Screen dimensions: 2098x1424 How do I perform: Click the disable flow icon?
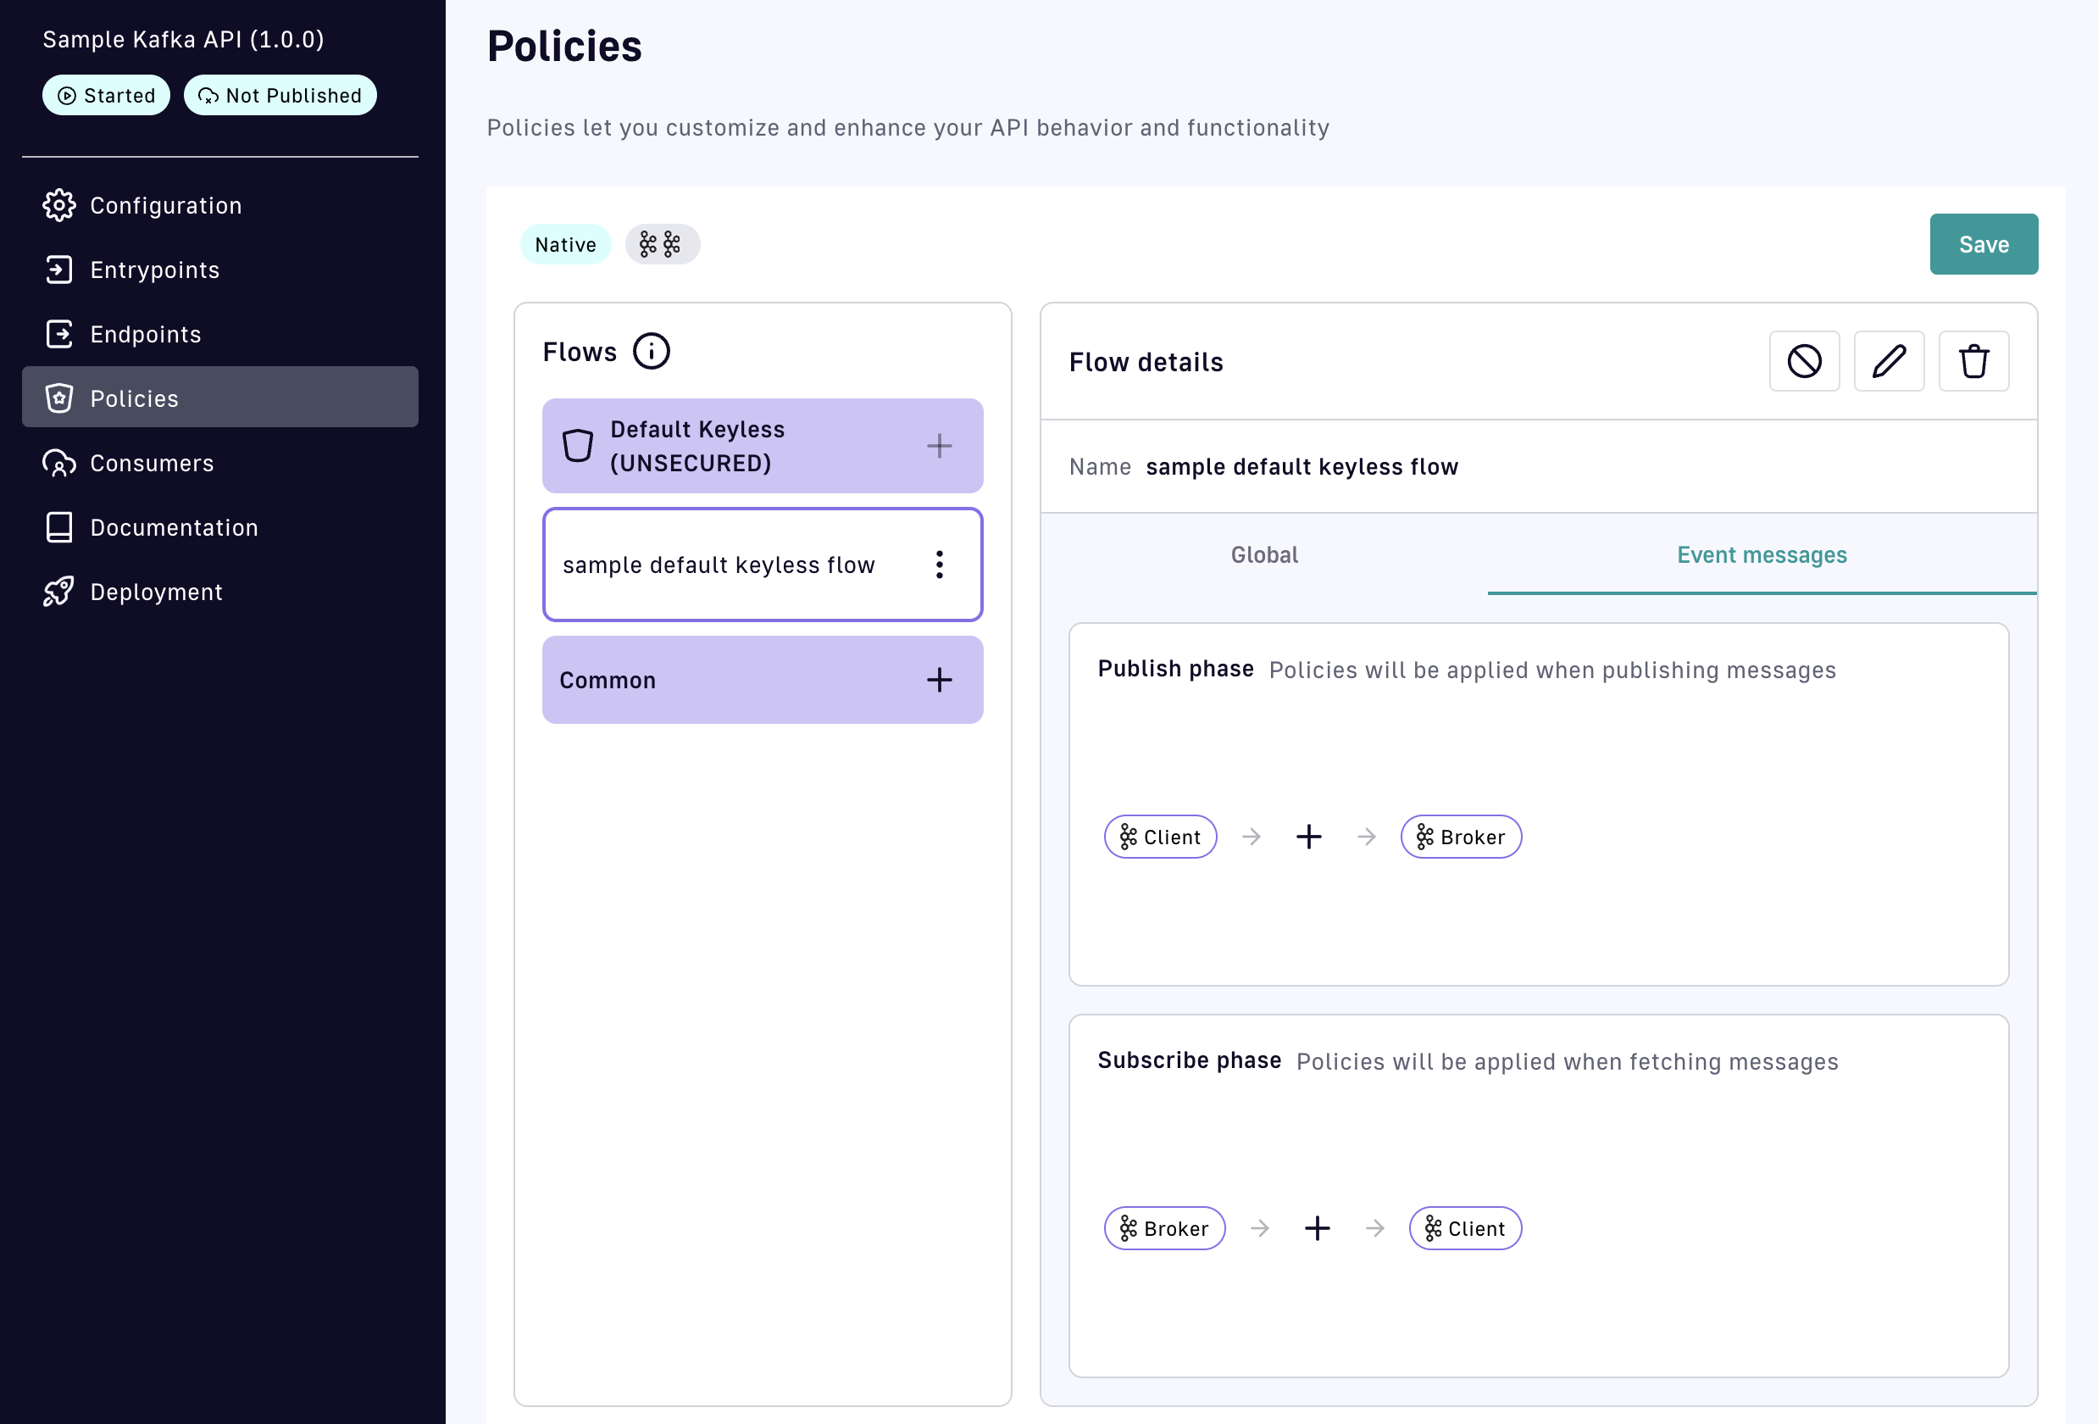(1804, 361)
